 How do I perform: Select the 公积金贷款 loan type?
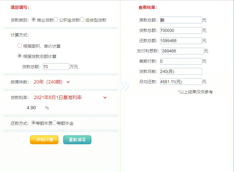56,20
